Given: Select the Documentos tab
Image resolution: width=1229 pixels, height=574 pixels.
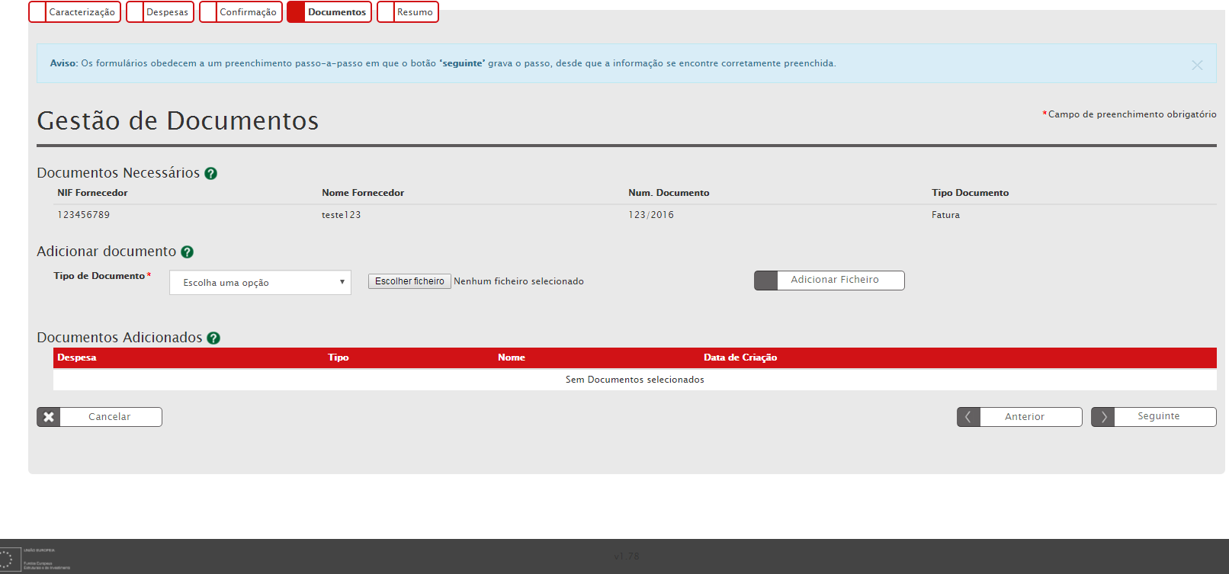Looking at the screenshot, I should (x=329, y=12).
